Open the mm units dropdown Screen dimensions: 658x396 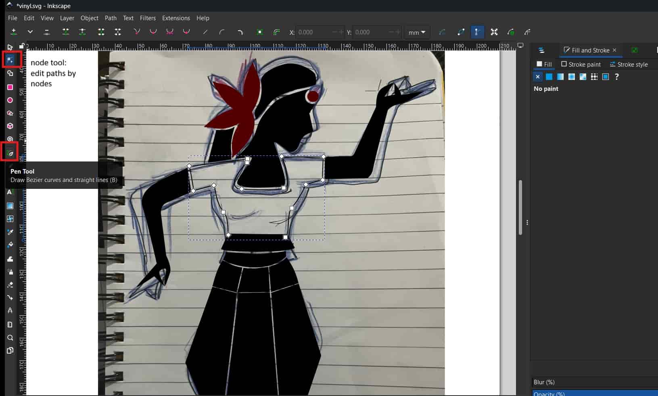pos(417,32)
